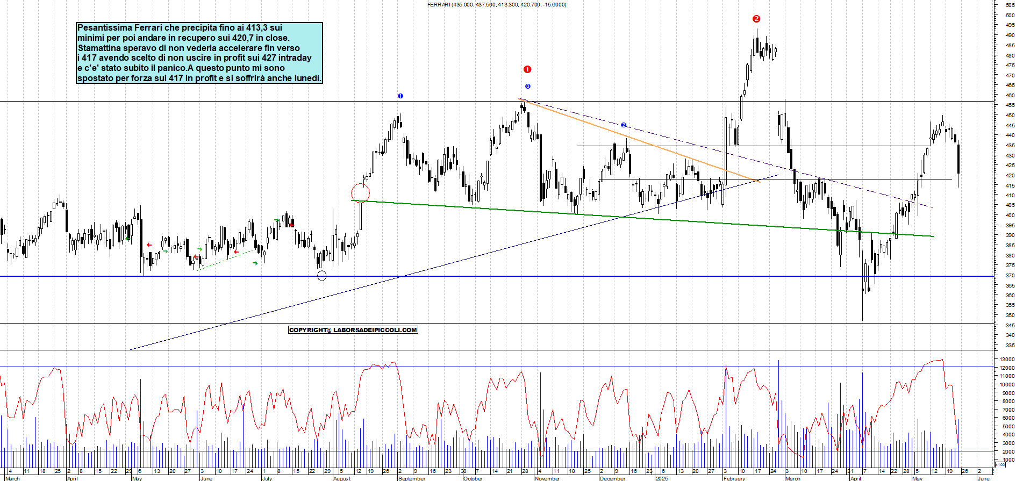Image resolution: width=1016 pixels, height=481 pixels.
Task: Click the 'July' label on the time axis
Action: coord(267,478)
